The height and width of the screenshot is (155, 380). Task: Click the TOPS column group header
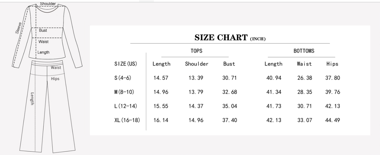coord(196,51)
